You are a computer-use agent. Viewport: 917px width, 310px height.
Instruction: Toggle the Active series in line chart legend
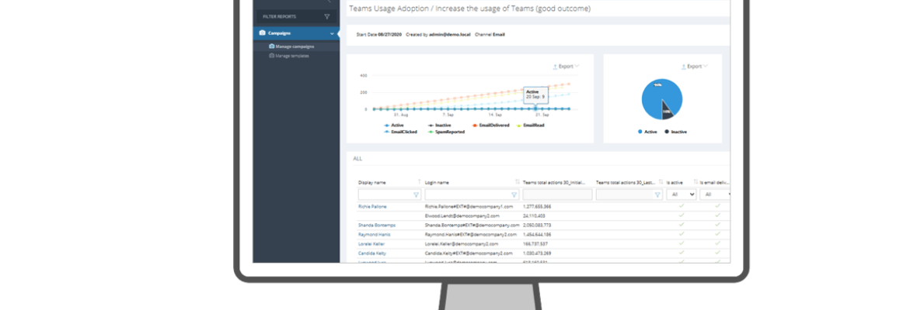point(394,126)
